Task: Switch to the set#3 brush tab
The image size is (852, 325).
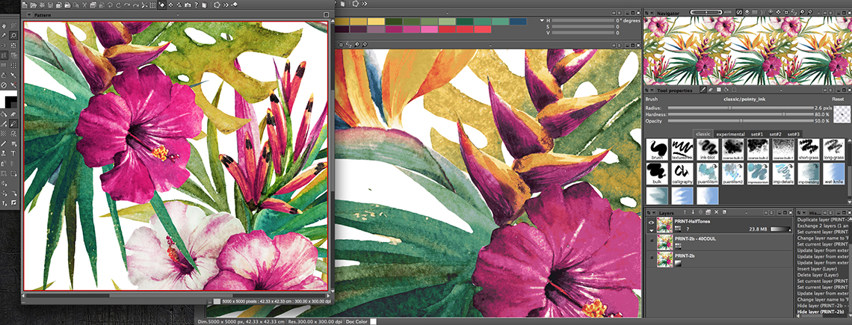Action: 793,134
